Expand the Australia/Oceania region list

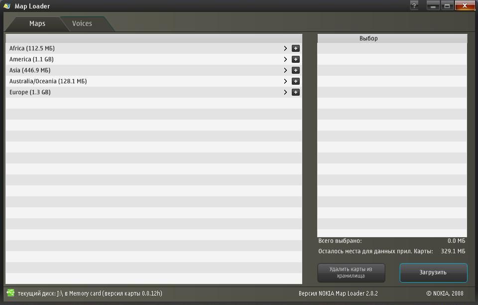click(285, 81)
